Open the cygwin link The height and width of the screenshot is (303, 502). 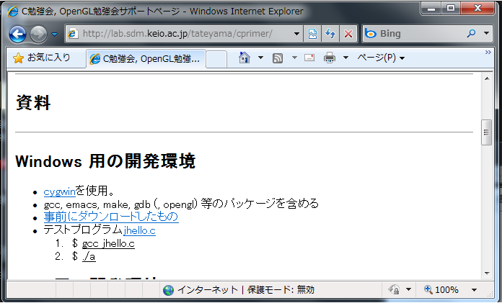[59, 191]
